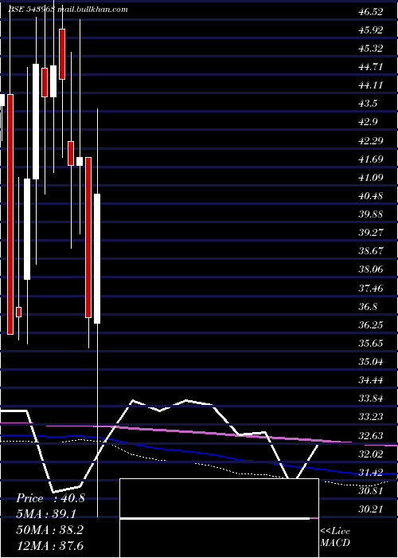Click the 33.23 axis value
398x558 pixels.
pyautogui.click(x=371, y=417)
